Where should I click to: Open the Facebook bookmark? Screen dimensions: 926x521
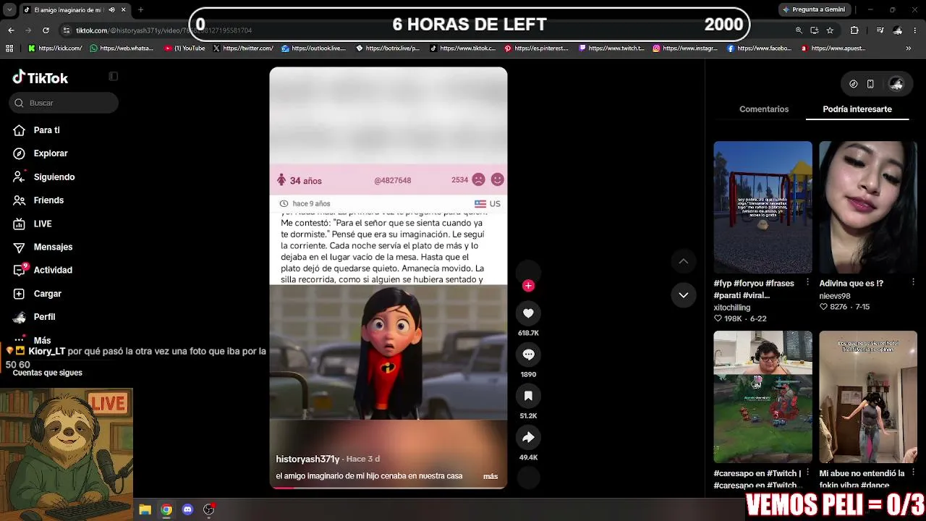point(759,48)
